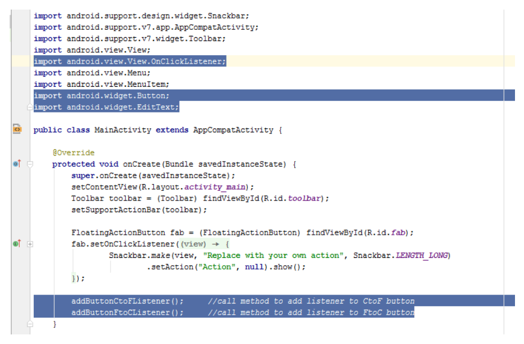Click the addButtonCtoFListener() call
This screenshot has height=344, width=524.
pos(127,301)
